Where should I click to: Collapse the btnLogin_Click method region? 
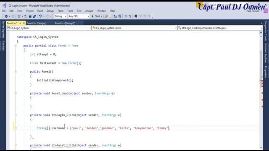(x=16, y=115)
